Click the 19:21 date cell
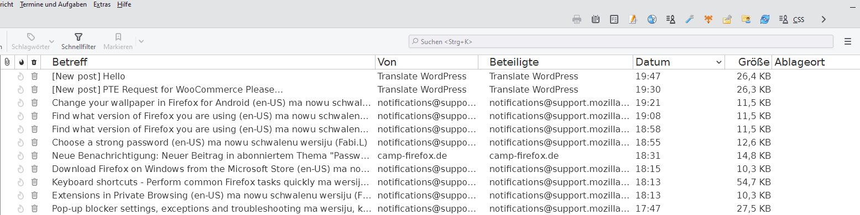The height and width of the screenshot is (215, 860). (x=648, y=103)
